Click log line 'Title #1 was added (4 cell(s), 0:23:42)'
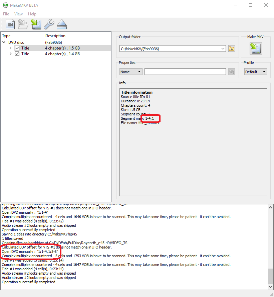This screenshot has height=297, width=274. pos(33,221)
